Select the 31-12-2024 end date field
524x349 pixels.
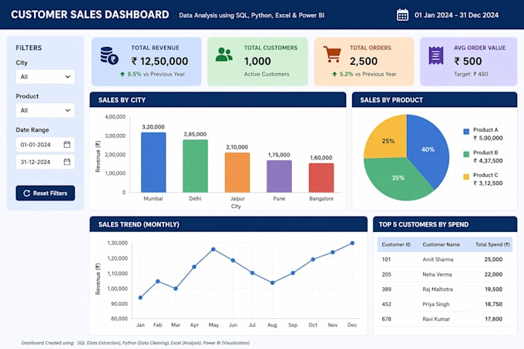point(45,162)
